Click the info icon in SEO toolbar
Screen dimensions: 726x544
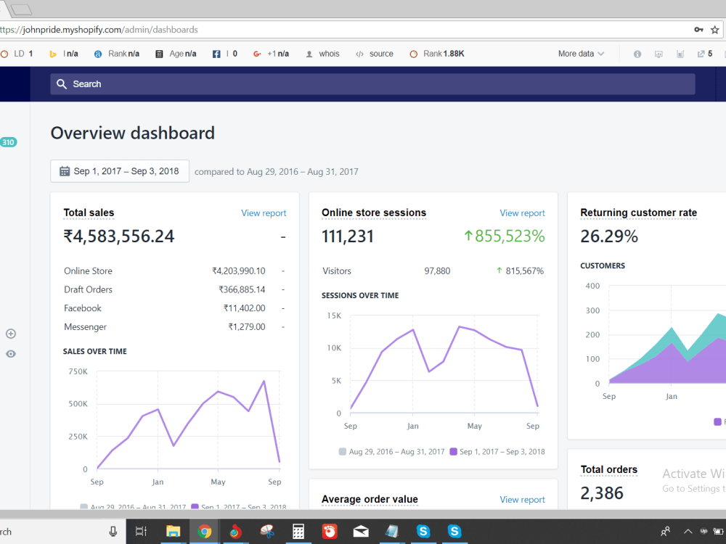(637, 54)
